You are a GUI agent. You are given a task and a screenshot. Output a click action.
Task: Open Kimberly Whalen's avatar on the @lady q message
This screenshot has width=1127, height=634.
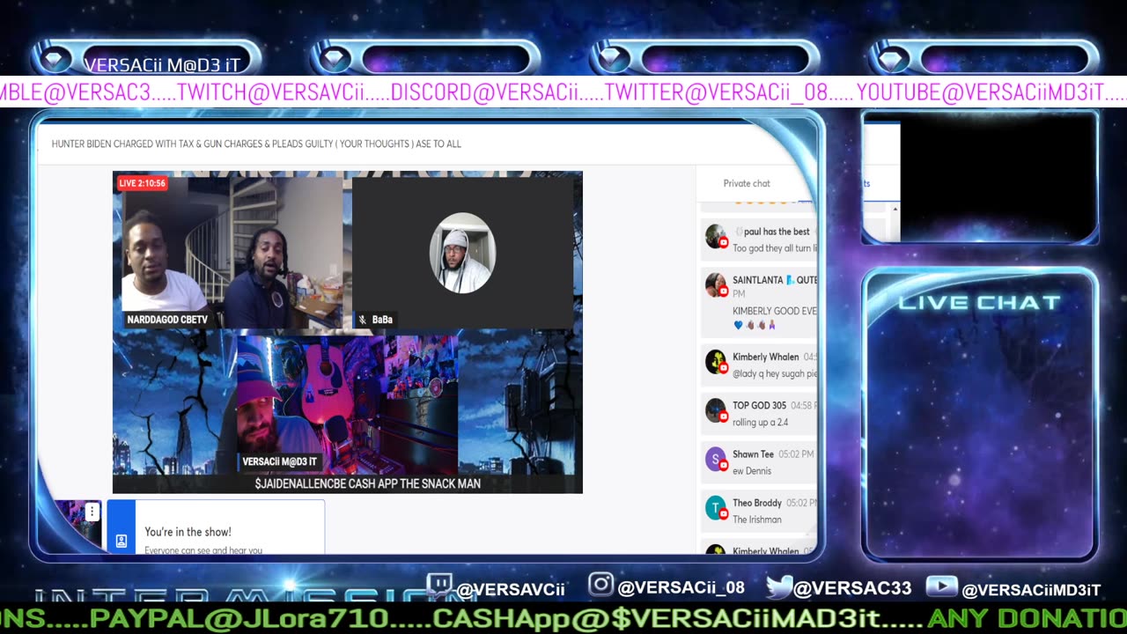coord(716,362)
